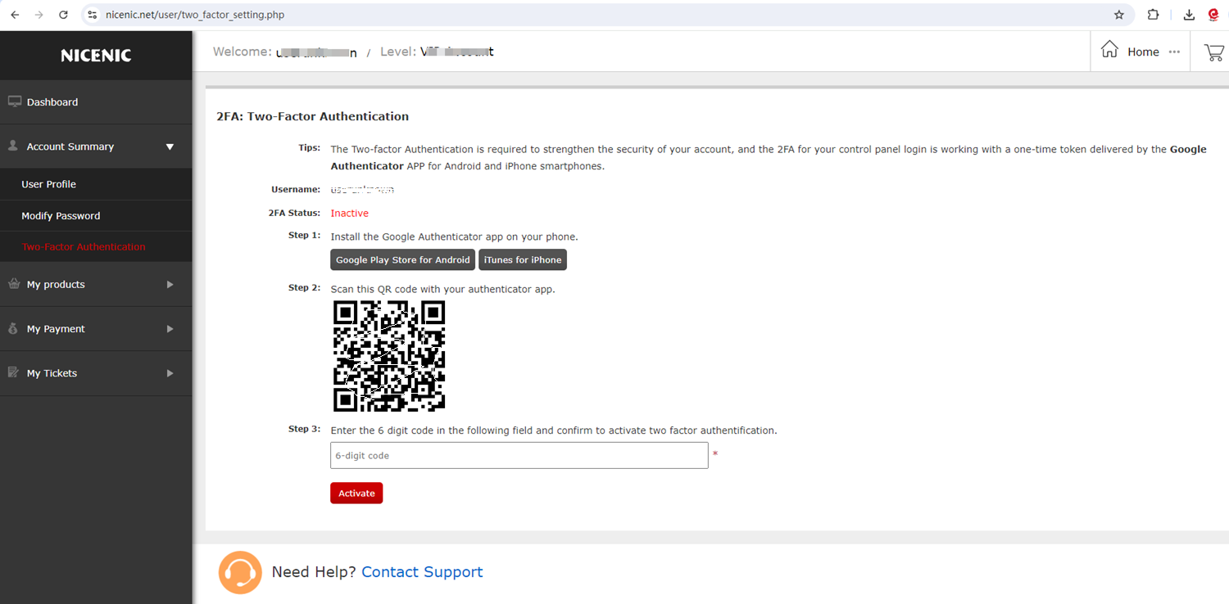Bookmark this page with the star icon
The width and height of the screenshot is (1229, 604).
click(1119, 15)
